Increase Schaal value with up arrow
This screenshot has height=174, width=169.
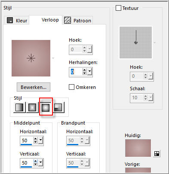pyautogui.click(x=146, y=96)
